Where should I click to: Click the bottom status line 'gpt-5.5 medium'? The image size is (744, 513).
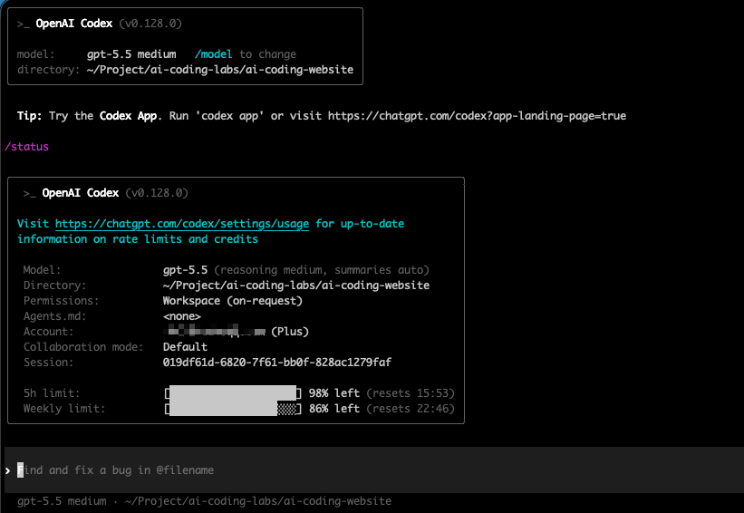click(62, 501)
